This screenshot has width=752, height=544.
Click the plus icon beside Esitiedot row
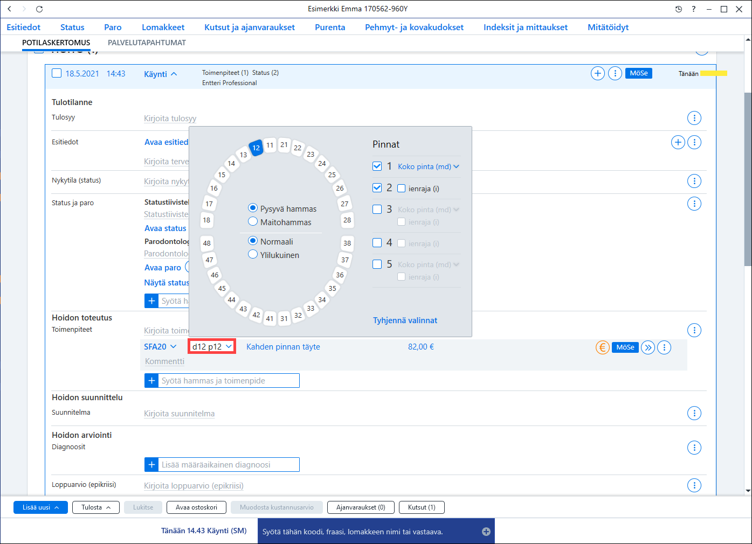(678, 142)
